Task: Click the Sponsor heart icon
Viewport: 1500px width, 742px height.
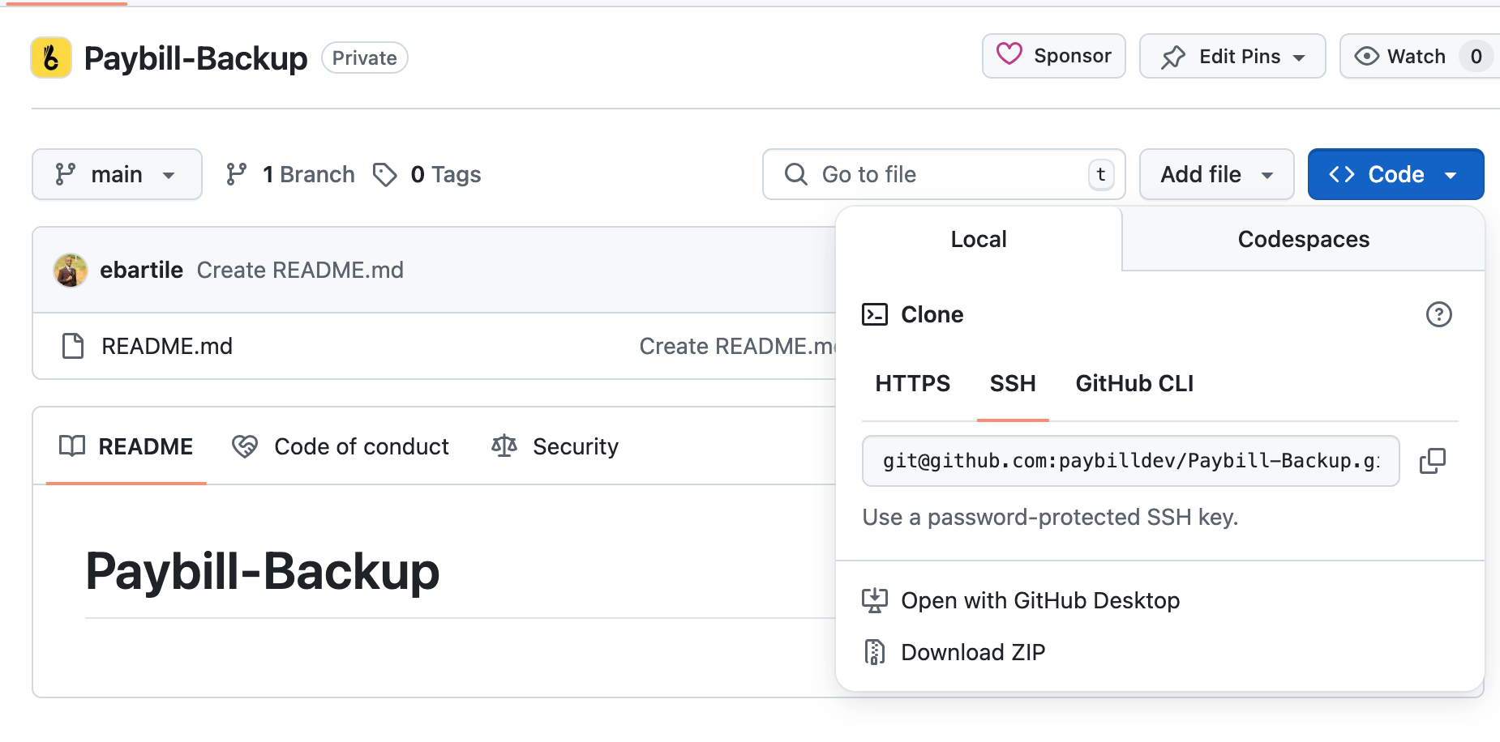Action: click(1009, 55)
